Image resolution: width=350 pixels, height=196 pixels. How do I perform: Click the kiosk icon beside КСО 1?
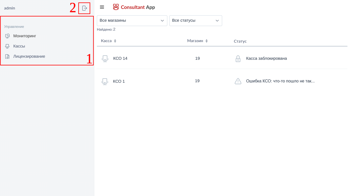(105, 81)
